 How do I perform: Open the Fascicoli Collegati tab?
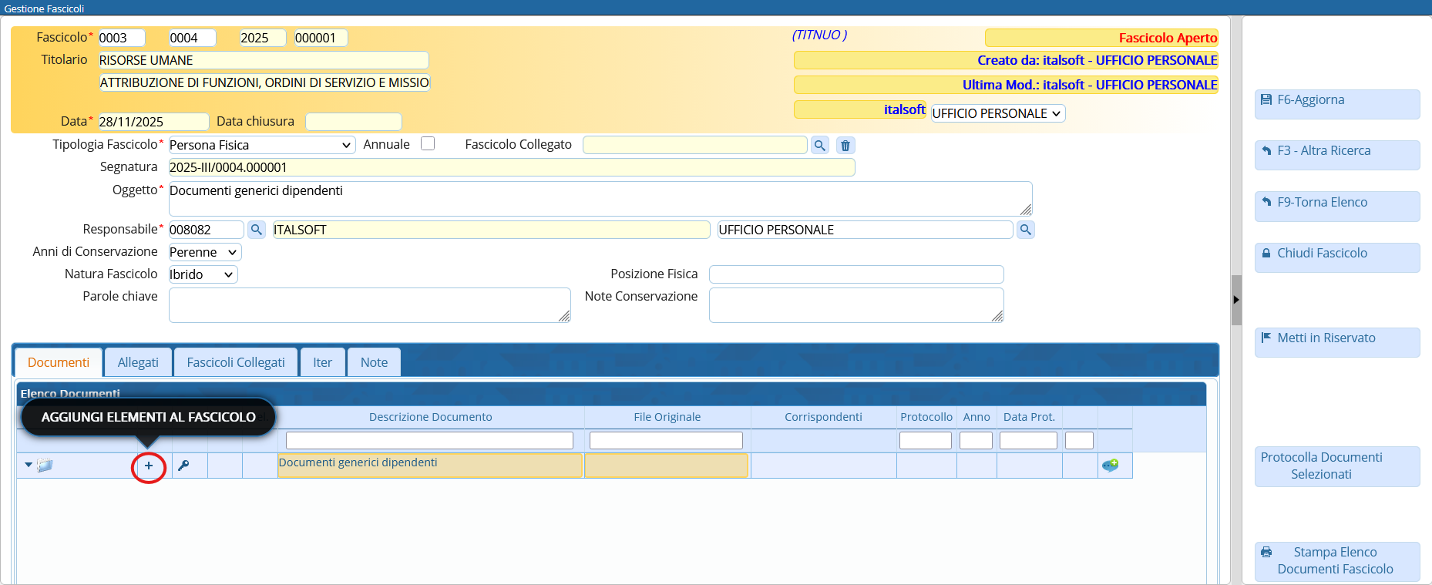coord(236,362)
